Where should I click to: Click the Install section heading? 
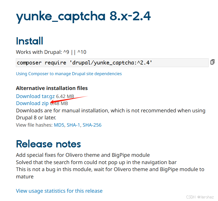(29, 41)
